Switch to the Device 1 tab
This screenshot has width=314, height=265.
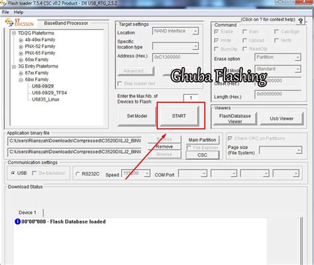pos(27,213)
